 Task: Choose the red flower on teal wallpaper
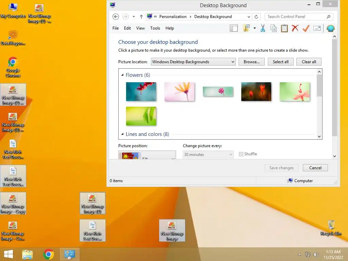(141, 91)
